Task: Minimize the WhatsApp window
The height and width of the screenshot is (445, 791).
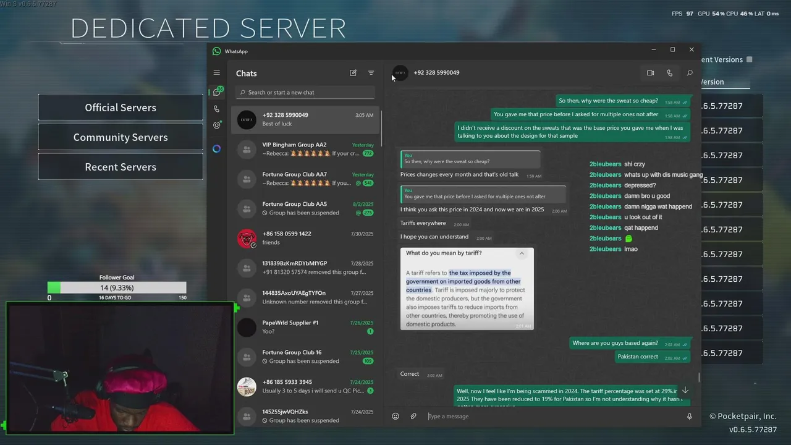Action: (654, 49)
